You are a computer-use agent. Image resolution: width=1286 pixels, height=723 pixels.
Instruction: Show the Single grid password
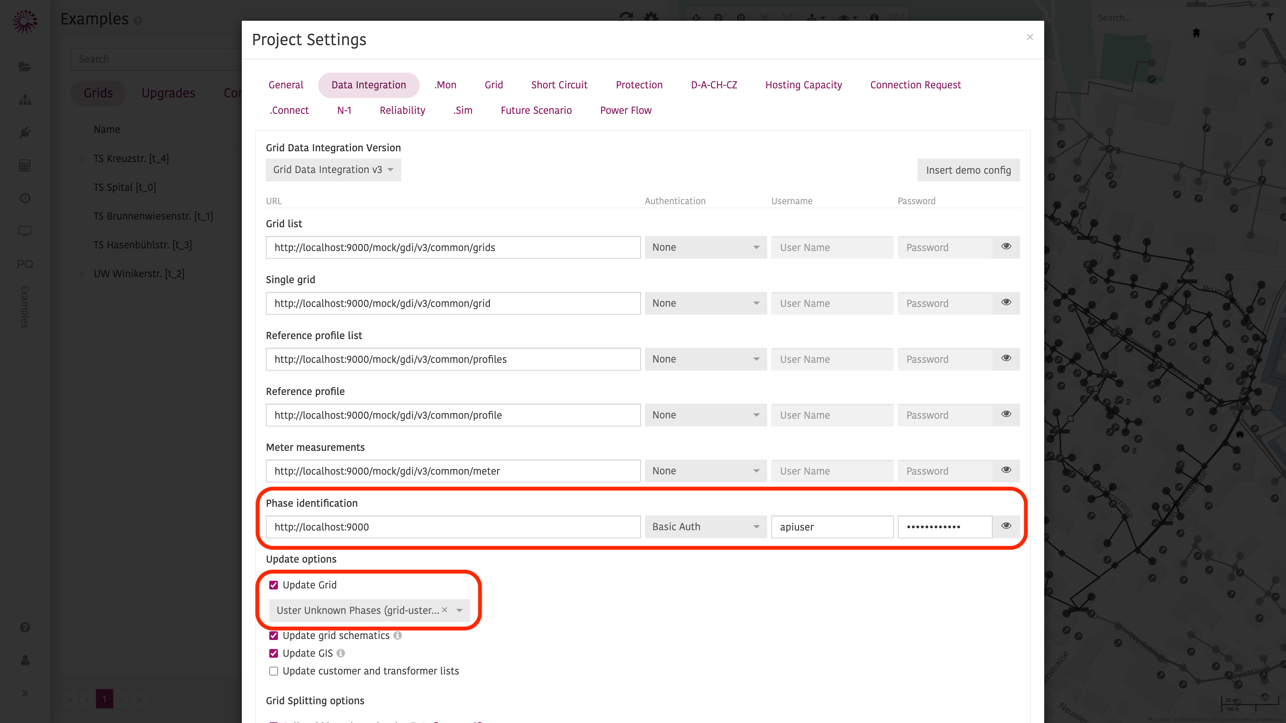pos(1006,302)
